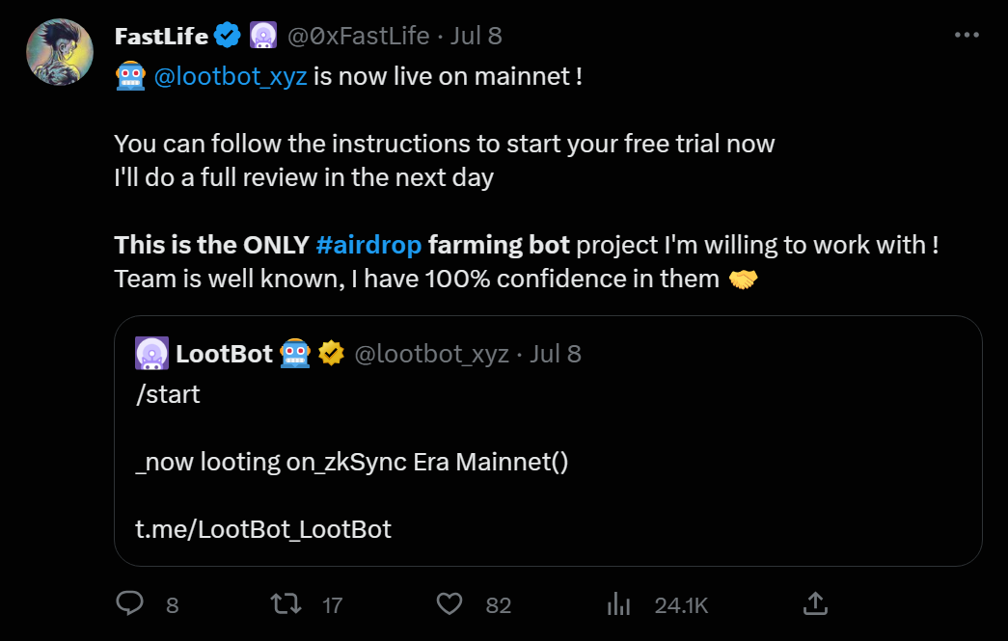Click the reply comment icon
Viewport: 1008px width, 641px height.
130,604
